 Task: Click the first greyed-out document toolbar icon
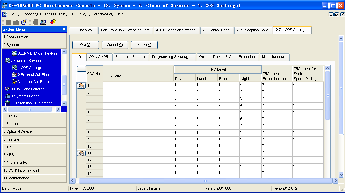[8, 22]
